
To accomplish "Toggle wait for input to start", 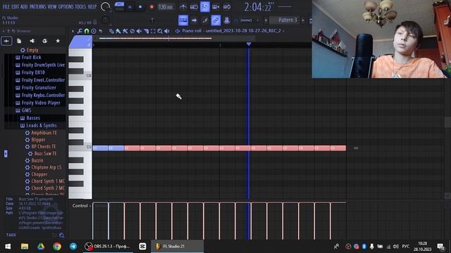I will pyautogui.click(x=194, y=6).
